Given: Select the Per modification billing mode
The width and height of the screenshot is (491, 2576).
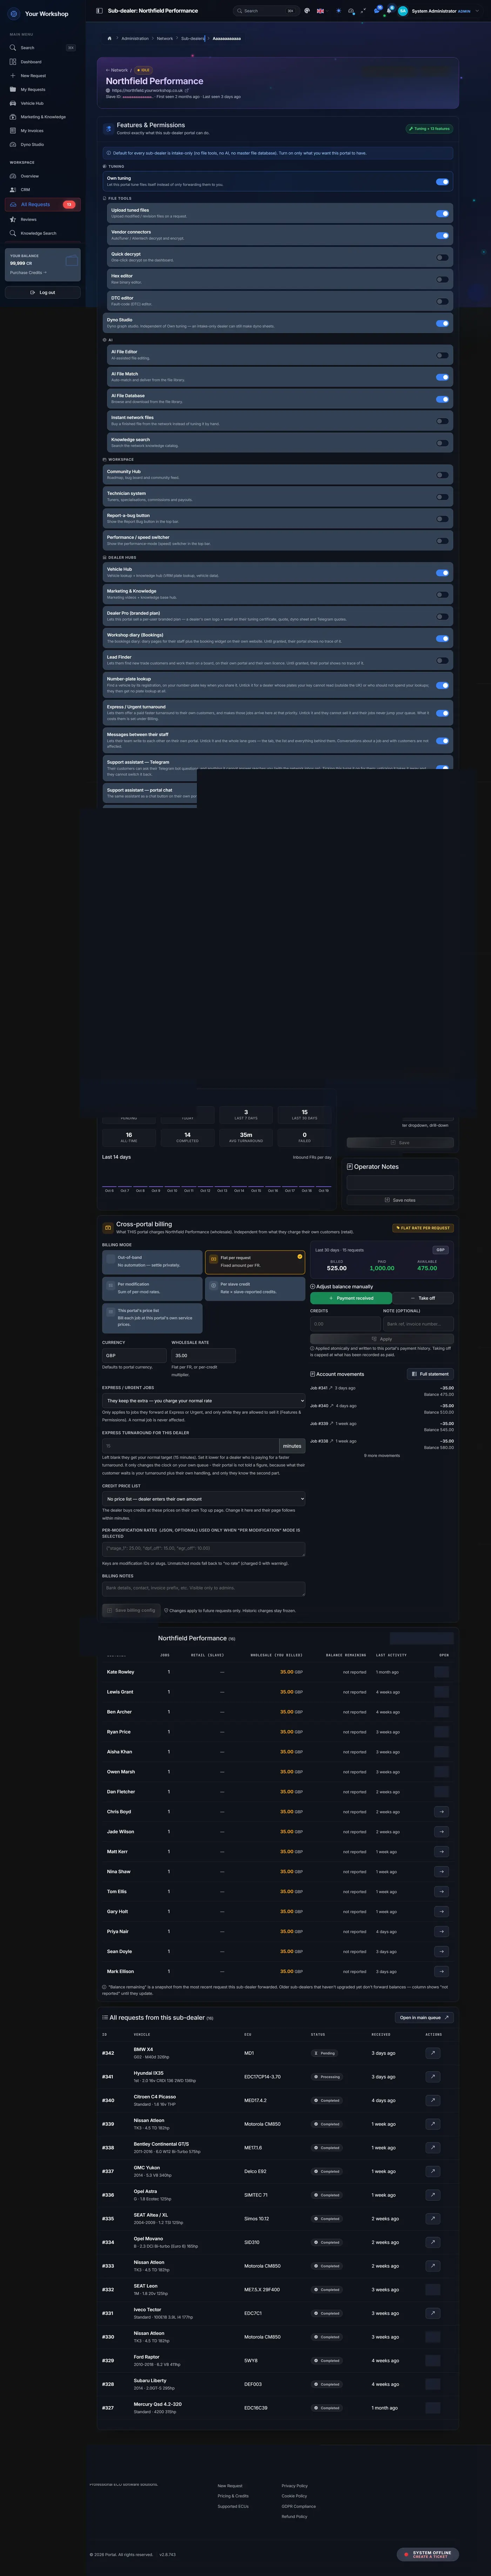Looking at the screenshot, I should click(x=152, y=1289).
